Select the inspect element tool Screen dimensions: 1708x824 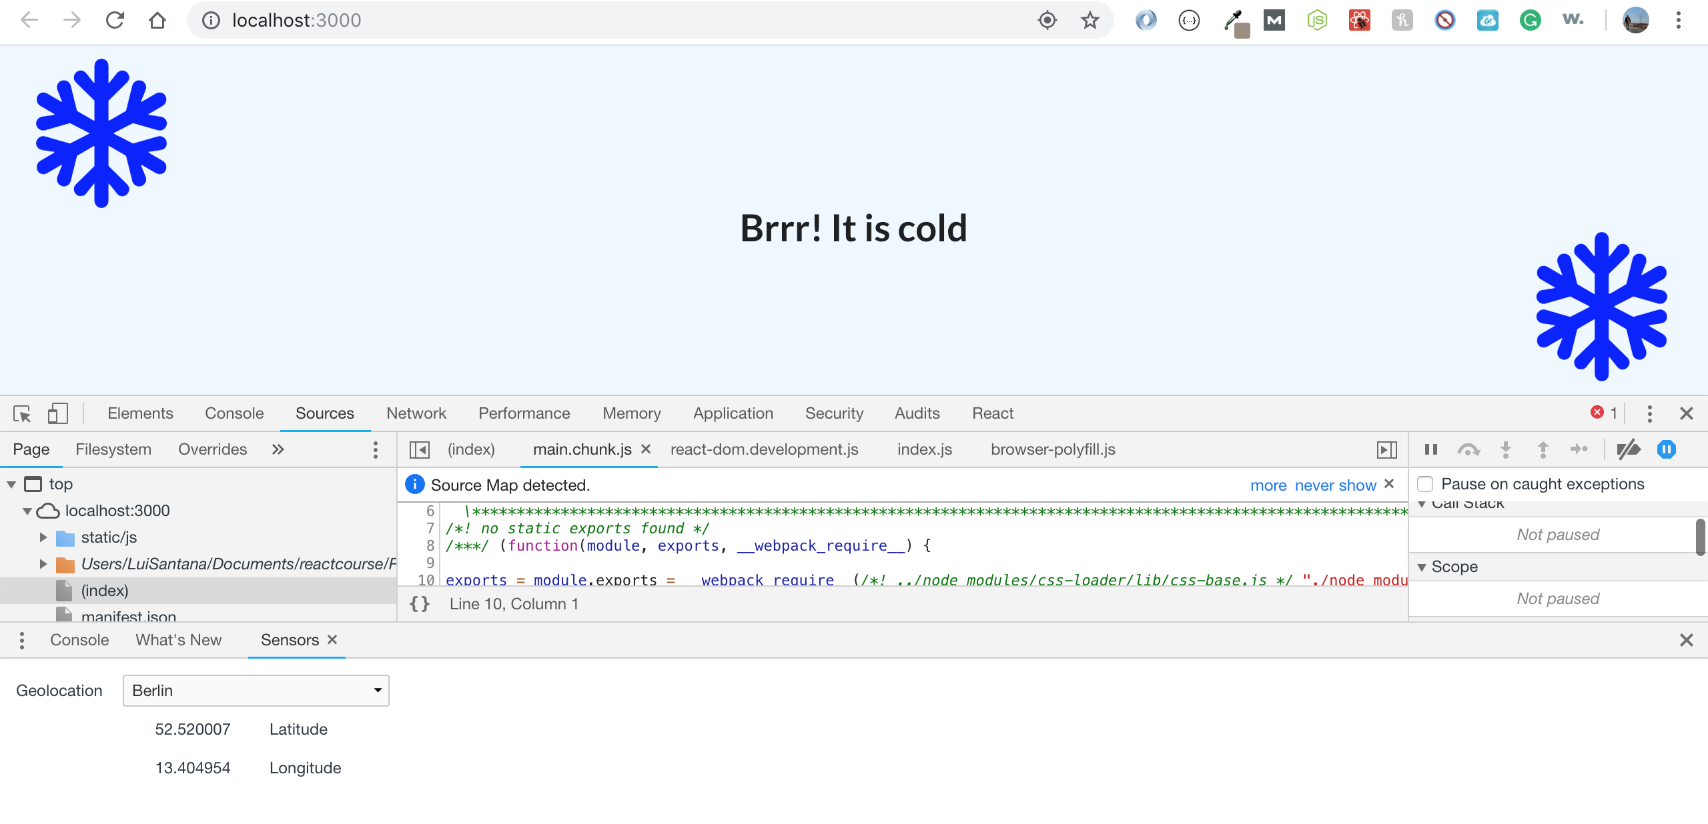pos(22,414)
